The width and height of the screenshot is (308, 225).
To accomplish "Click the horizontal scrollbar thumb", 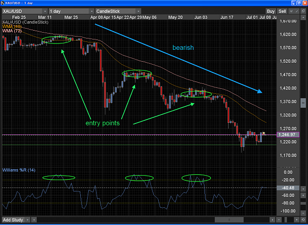I will click(x=229, y=220).
